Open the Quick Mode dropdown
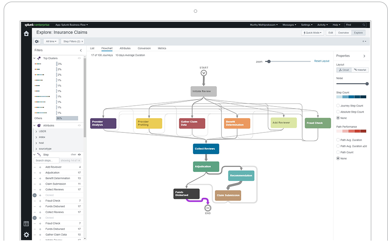The image size is (391, 241). point(312,32)
